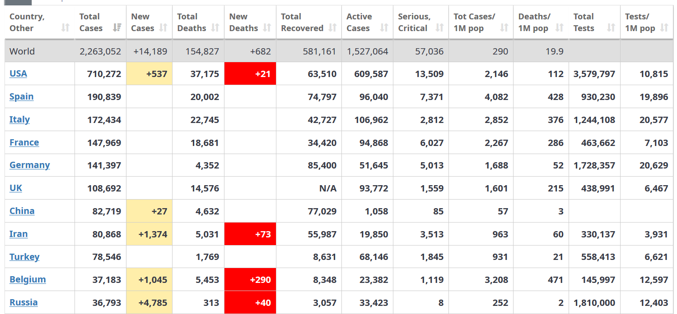Select Iran red new deaths cell +73
677x314 pixels.
coord(250,234)
